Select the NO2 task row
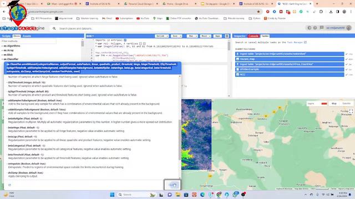 click(290, 75)
